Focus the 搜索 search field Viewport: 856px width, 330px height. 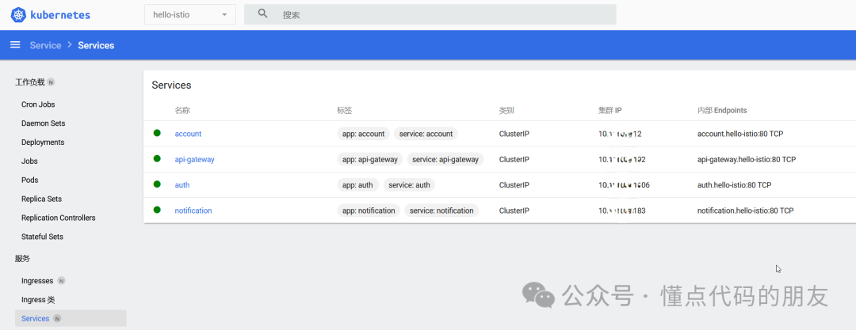click(x=430, y=15)
